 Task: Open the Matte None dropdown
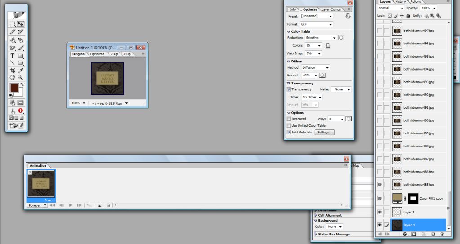click(x=341, y=89)
